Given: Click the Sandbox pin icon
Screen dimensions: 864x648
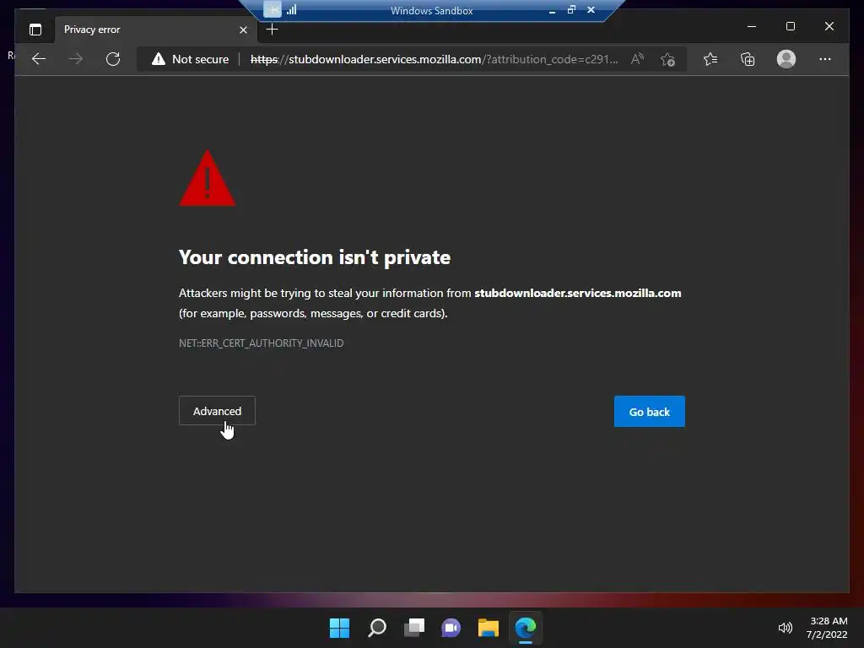Looking at the screenshot, I should tap(273, 9).
